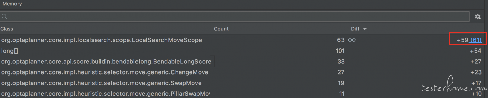The width and height of the screenshot is (488, 98).
Task: Click count 33 in the BendableLongScore row
Action: click(341, 62)
